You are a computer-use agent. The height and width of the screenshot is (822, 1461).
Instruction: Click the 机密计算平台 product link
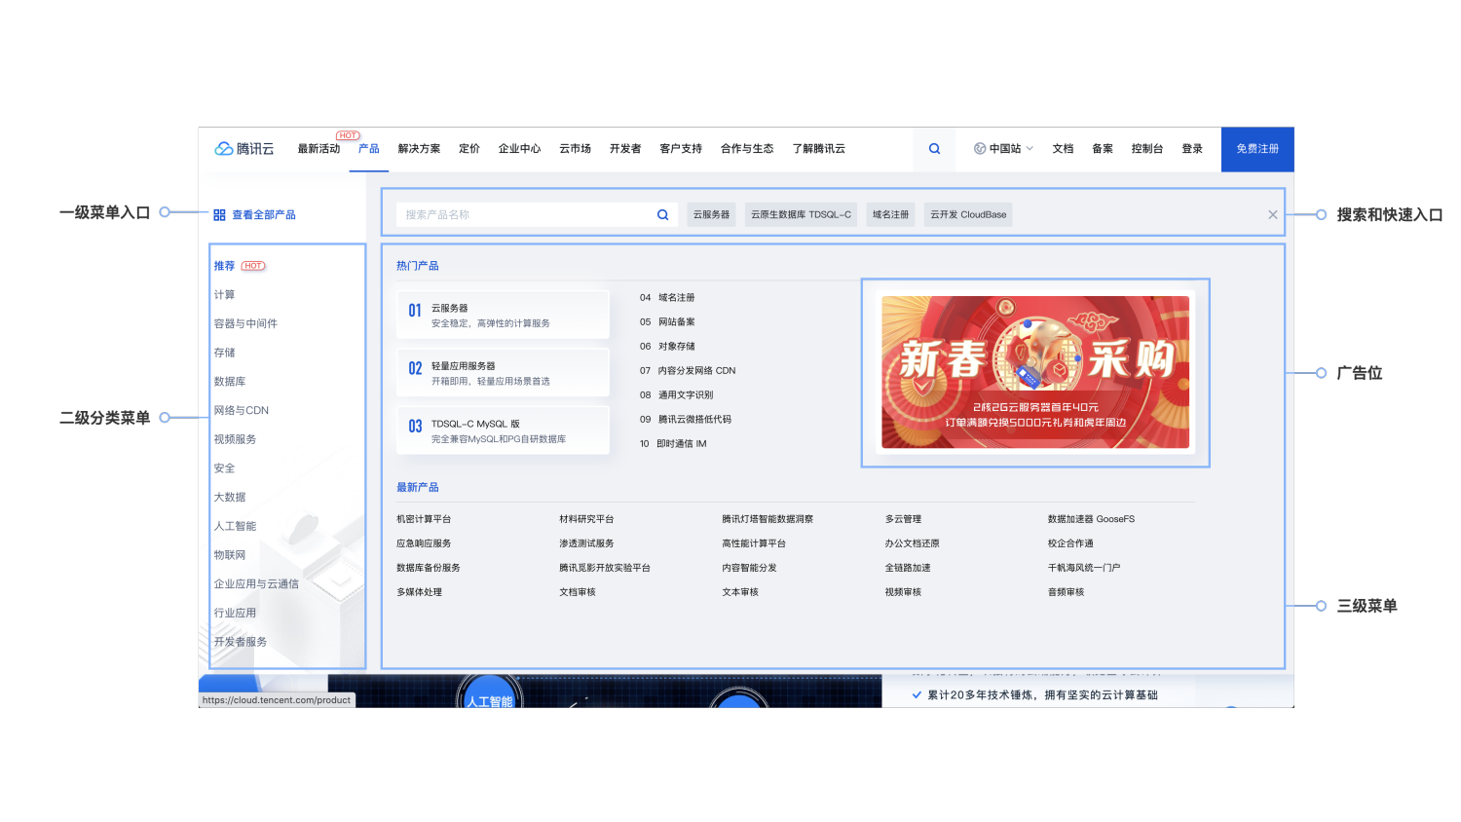[424, 519]
